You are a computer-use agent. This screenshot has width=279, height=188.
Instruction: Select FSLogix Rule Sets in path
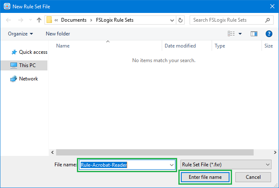(115, 20)
